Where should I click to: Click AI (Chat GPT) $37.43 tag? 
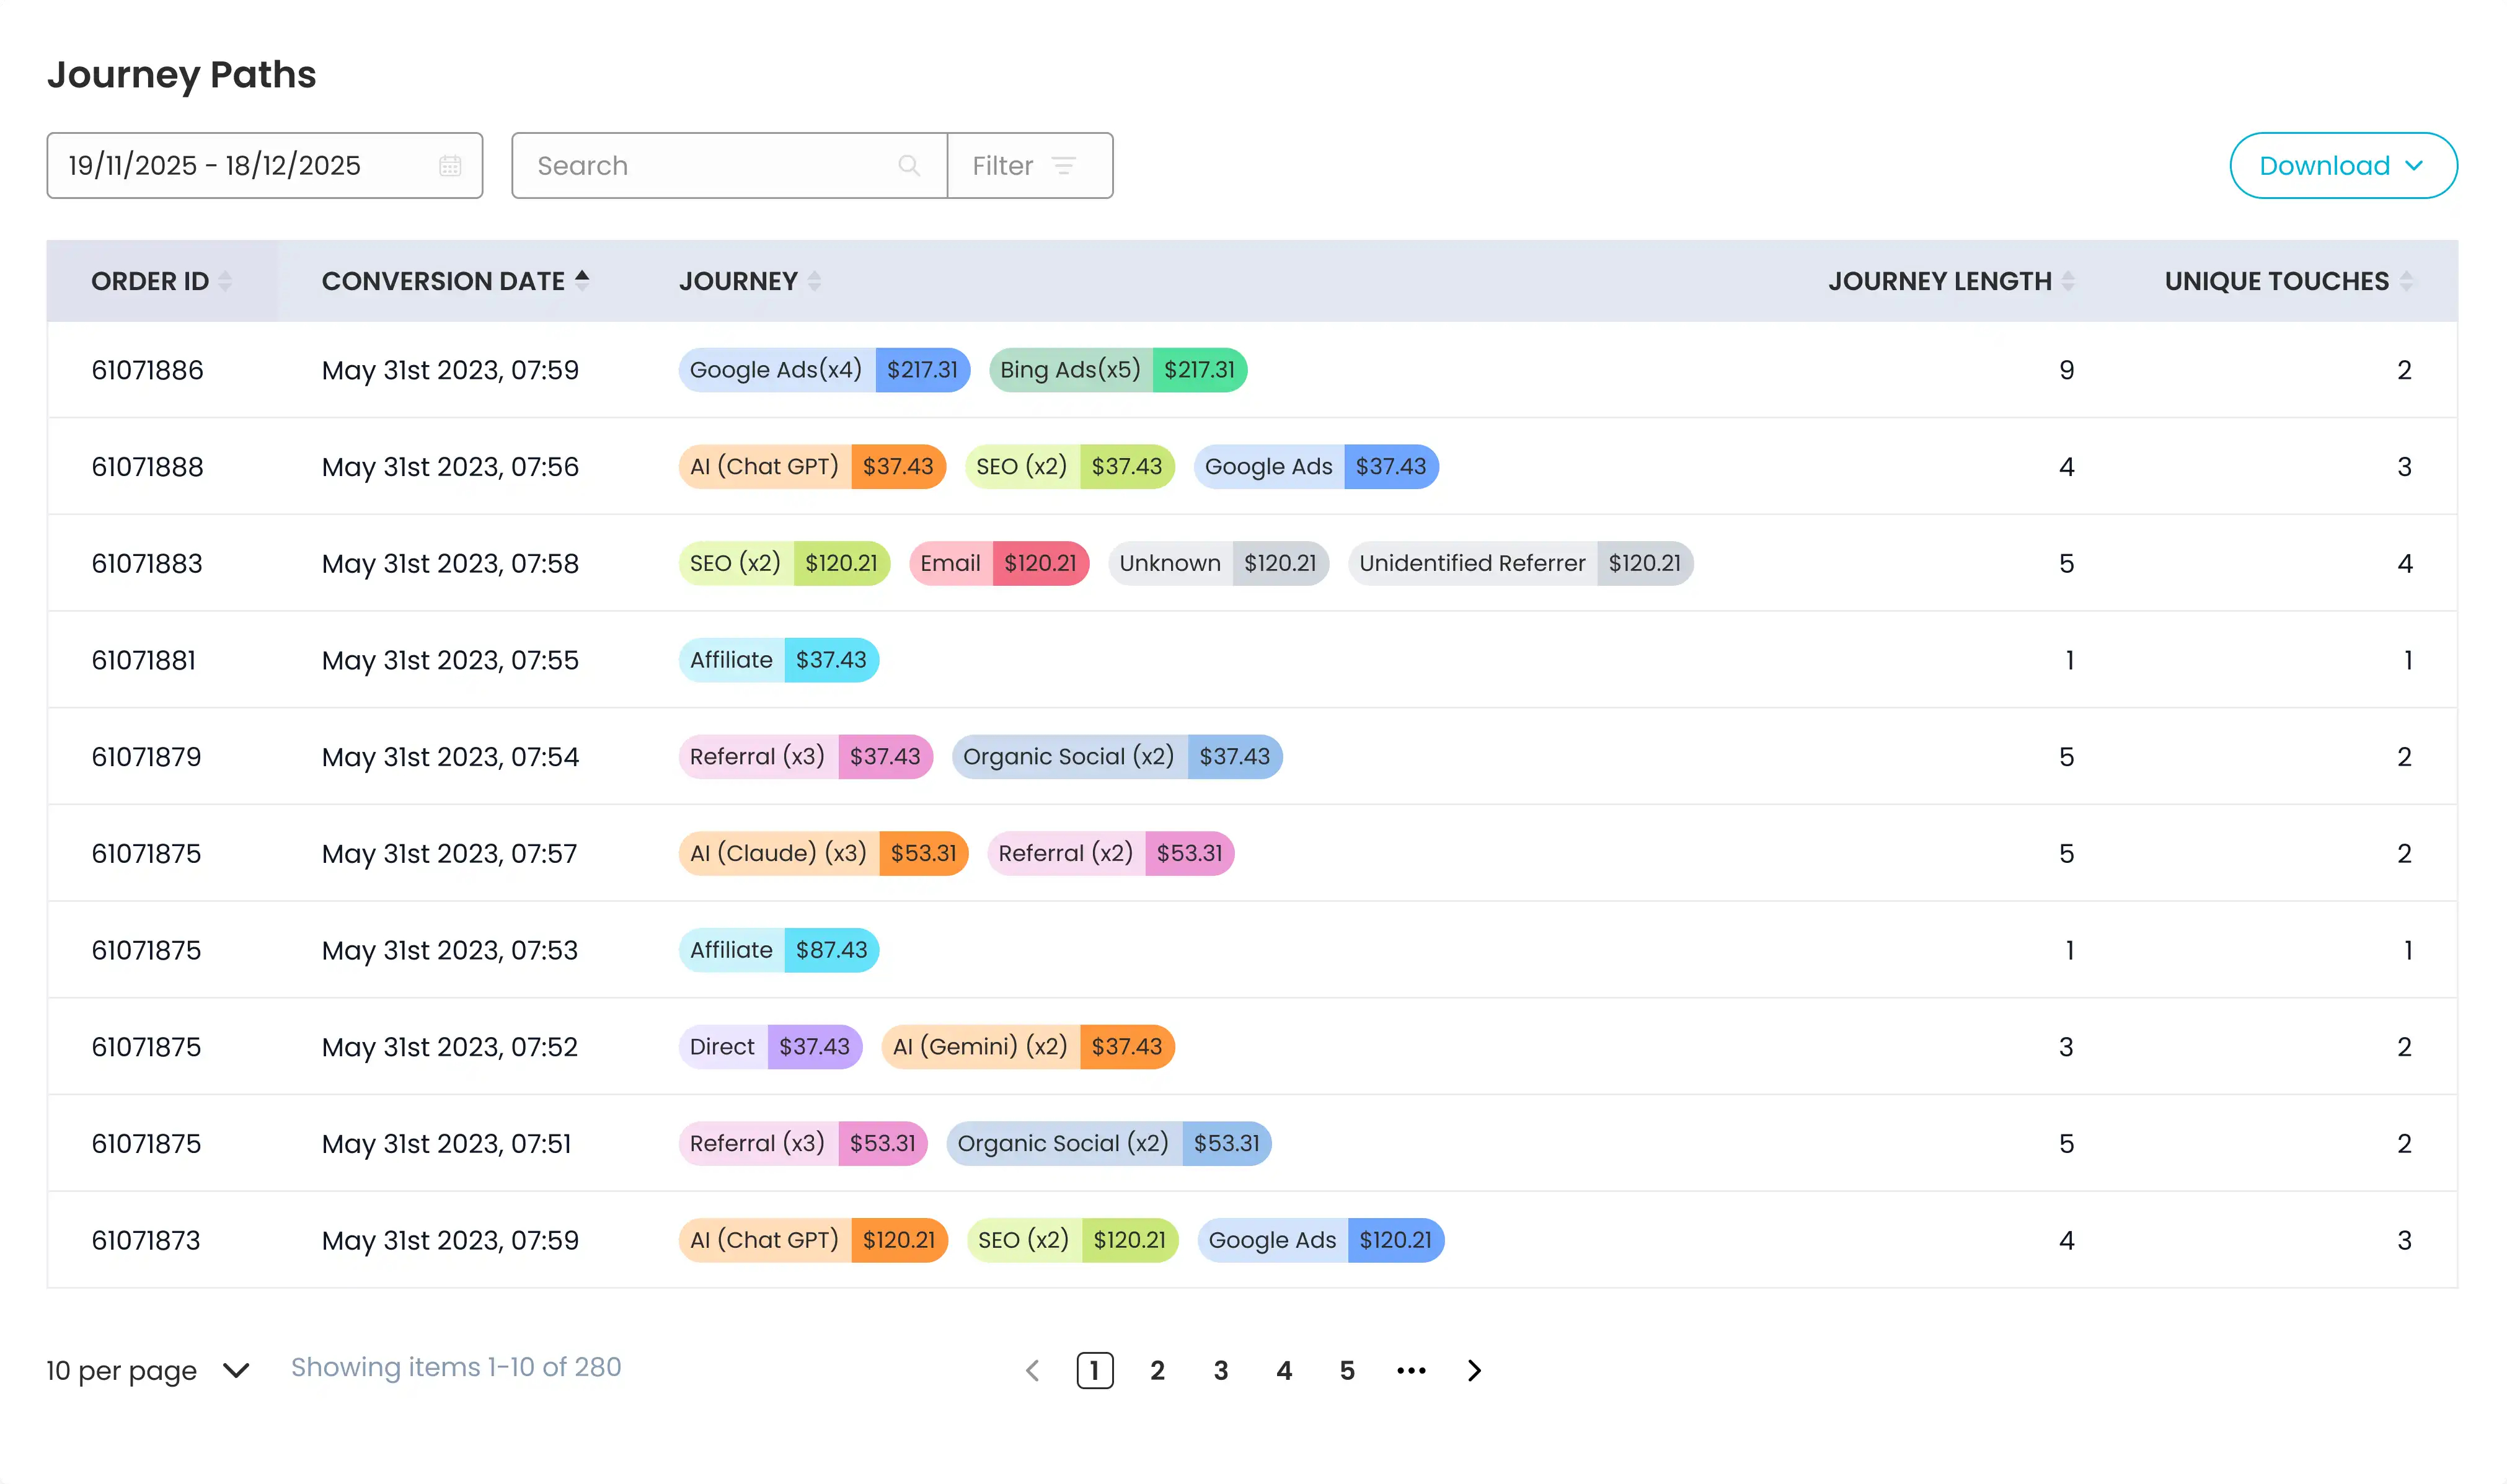812,467
